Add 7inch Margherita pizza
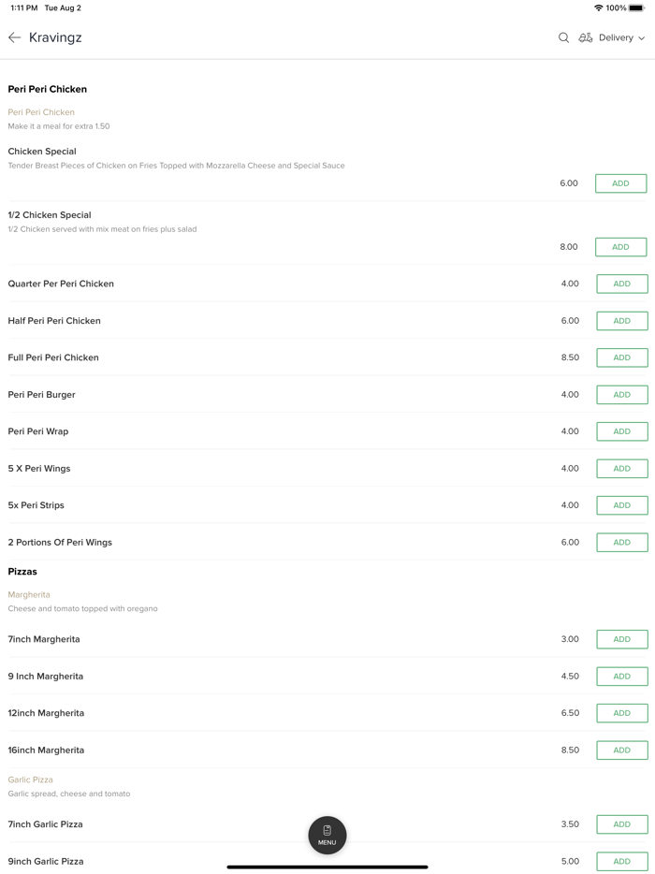Image resolution: width=655 pixels, height=874 pixels. click(x=621, y=639)
